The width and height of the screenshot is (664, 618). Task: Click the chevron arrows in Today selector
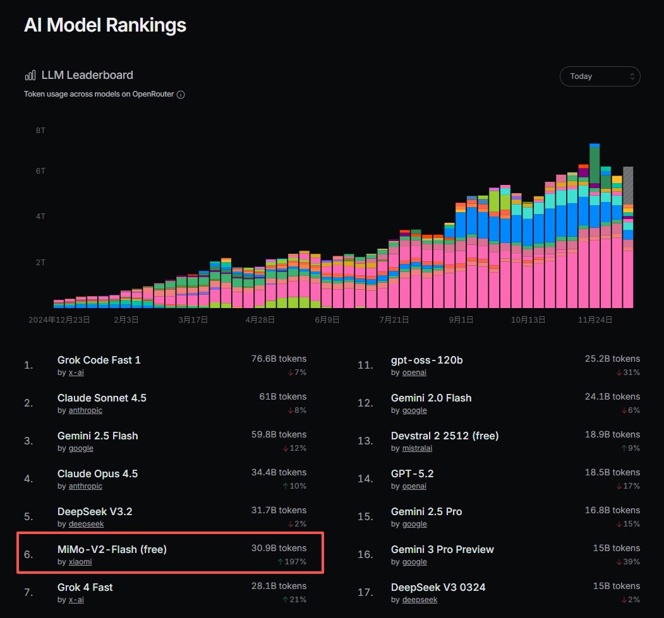tap(632, 76)
